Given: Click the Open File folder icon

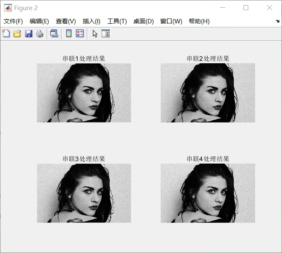Looking at the screenshot, I should point(17,34).
